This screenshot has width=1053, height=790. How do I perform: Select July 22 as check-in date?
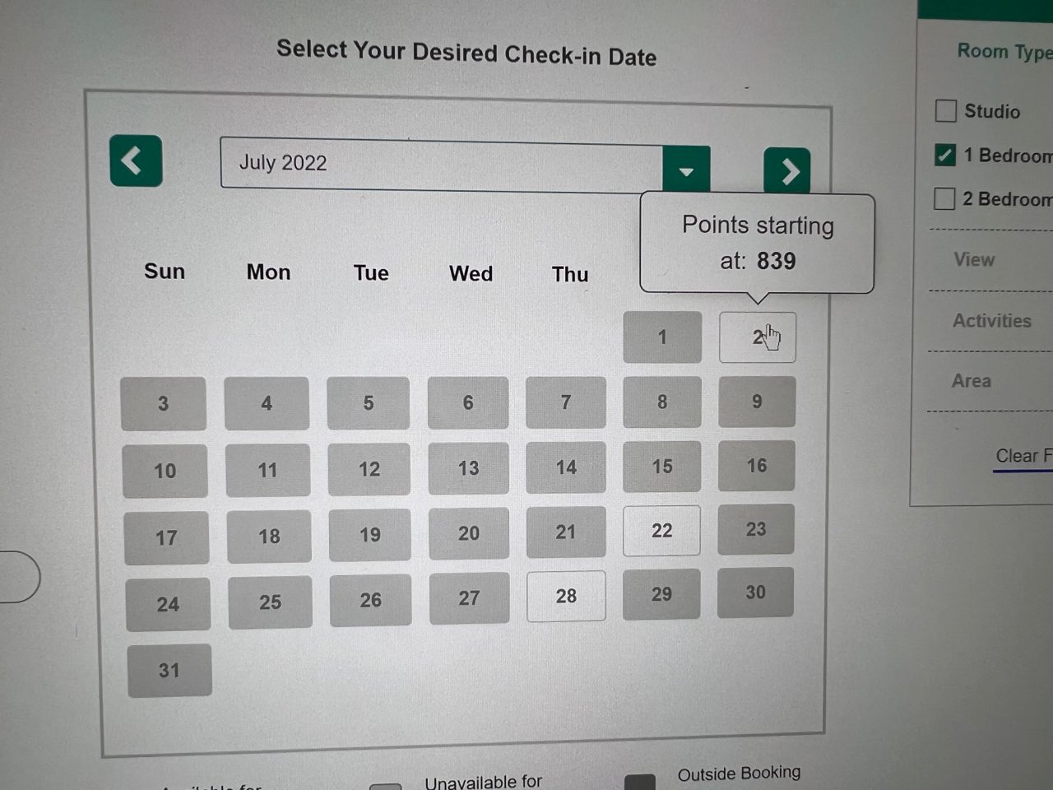coord(661,531)
